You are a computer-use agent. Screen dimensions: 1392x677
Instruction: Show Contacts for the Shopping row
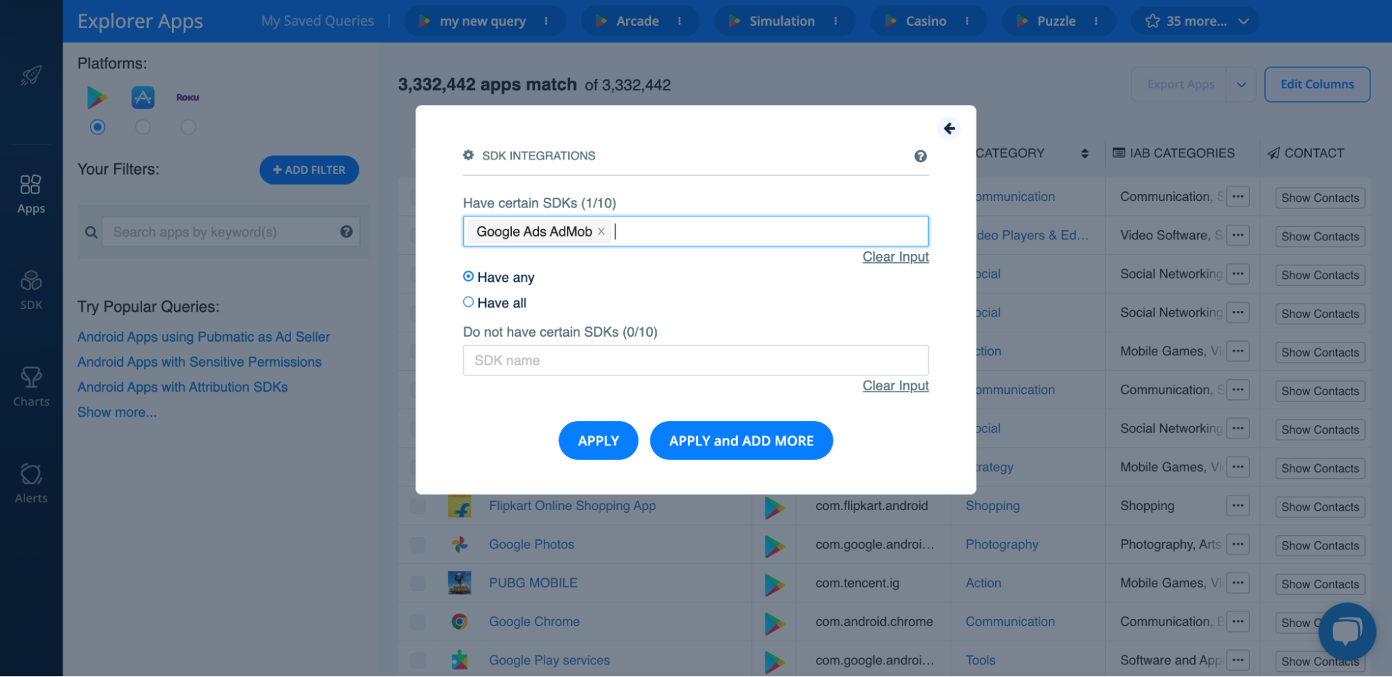1320,507
